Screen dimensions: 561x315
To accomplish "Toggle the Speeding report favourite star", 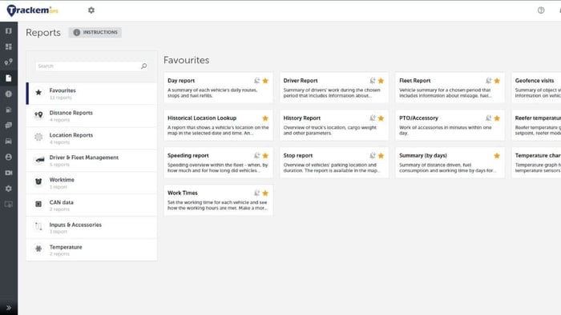I will click(265, 156).
